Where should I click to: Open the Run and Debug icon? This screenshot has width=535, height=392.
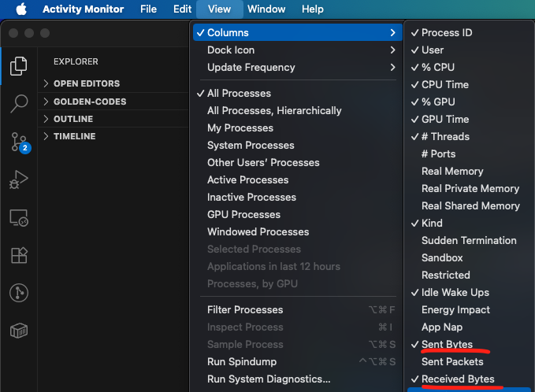(x=19, y=179)
